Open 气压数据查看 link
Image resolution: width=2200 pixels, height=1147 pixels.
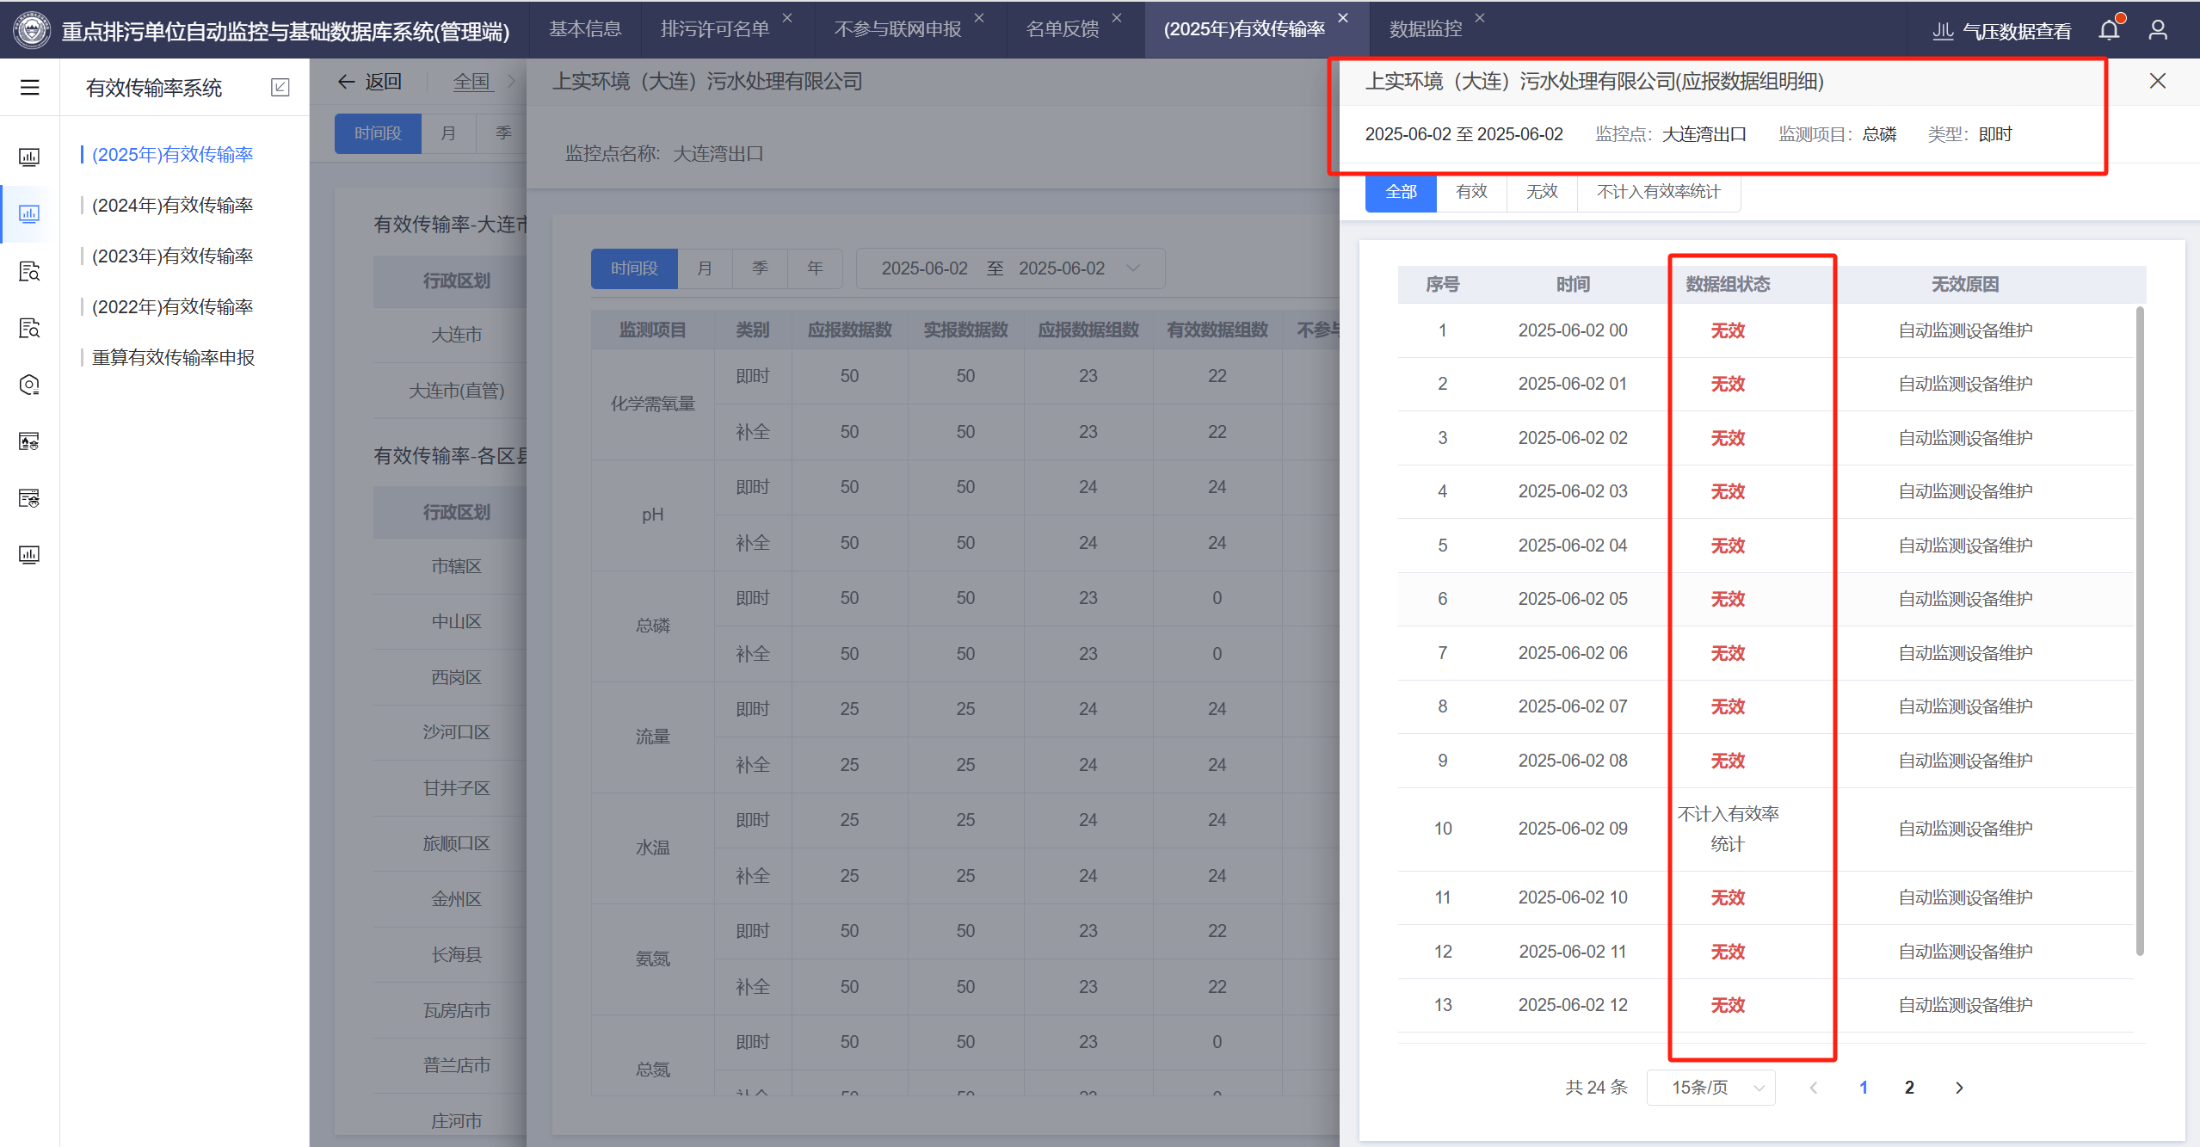pyautogui.click(x=2017, y=32)
